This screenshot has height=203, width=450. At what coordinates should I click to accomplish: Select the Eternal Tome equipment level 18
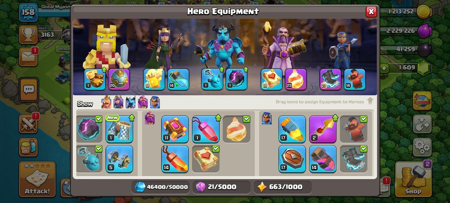(x=271, y=79)
